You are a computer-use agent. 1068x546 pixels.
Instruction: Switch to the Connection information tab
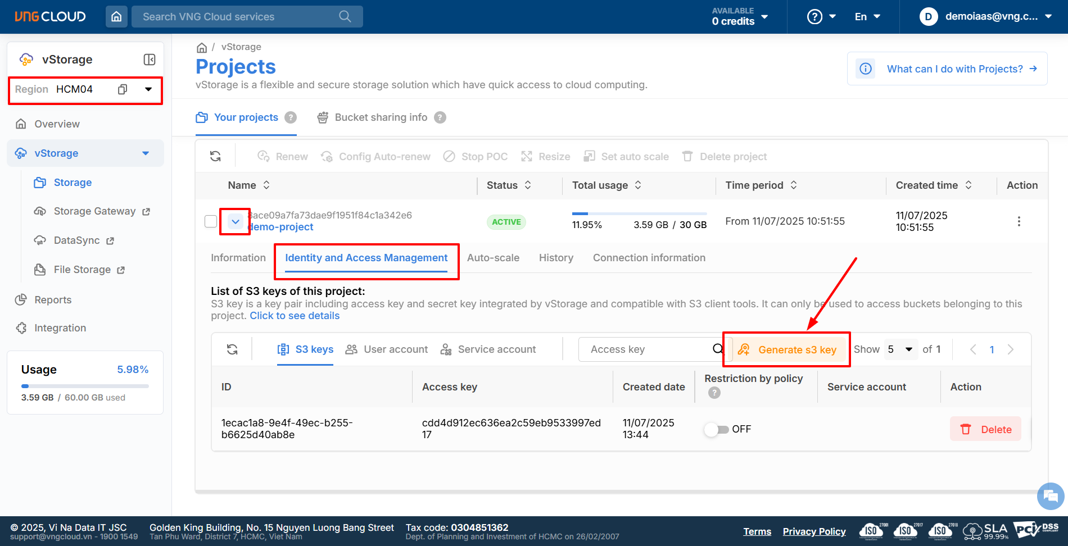coord(649,258)
